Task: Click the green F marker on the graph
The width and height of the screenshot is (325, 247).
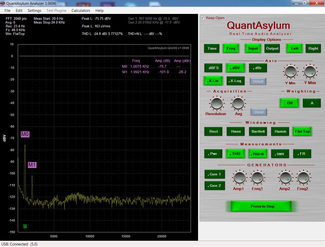Action: (25, 226)
